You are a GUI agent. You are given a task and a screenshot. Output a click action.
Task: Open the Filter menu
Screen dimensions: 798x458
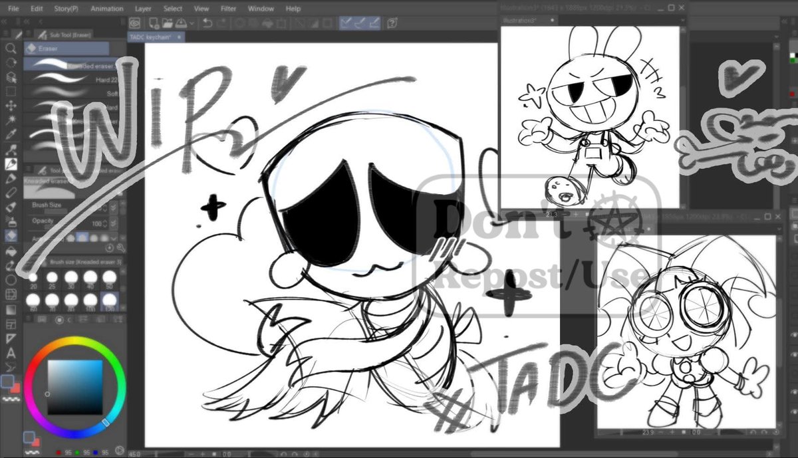(228, 9)
